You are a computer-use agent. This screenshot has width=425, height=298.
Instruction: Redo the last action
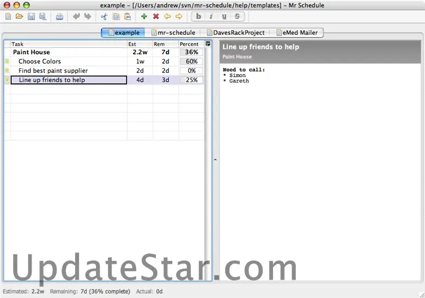(88, 16)
